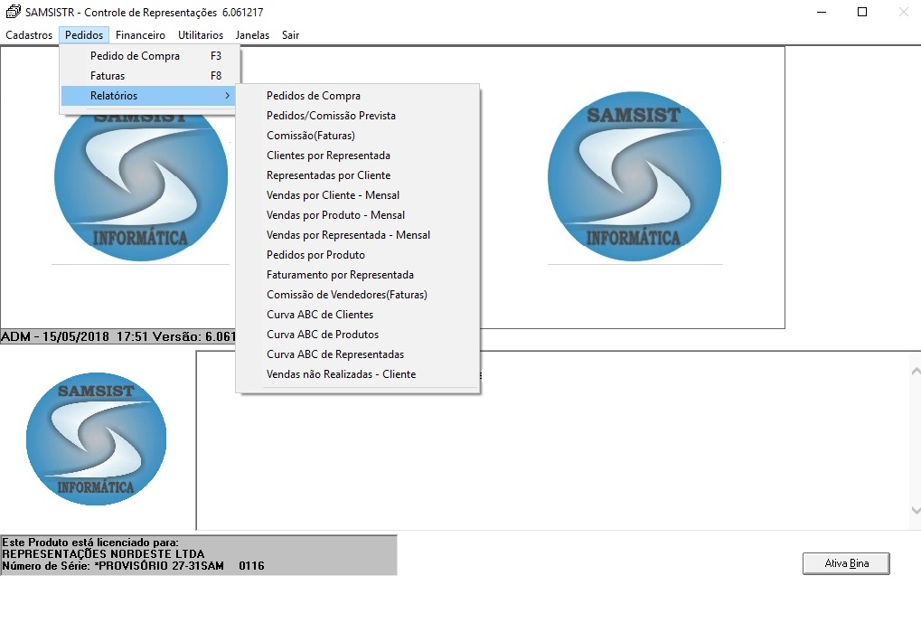The image size is (921, 623).
Task: Click the Sair menu item
Action: pos(290,35)
